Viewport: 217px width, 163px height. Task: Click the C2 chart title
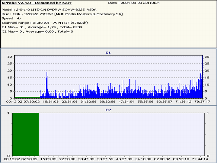108,110
